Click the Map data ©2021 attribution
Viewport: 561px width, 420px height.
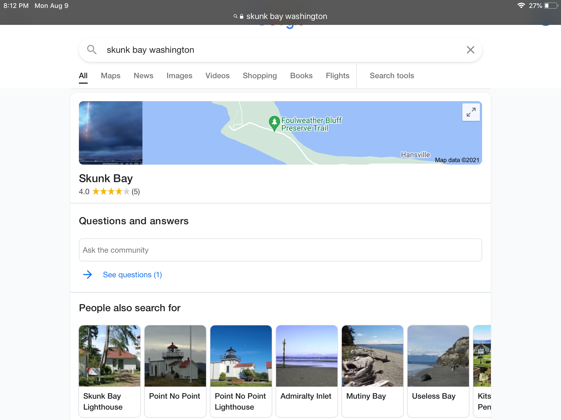coord(457,160)
